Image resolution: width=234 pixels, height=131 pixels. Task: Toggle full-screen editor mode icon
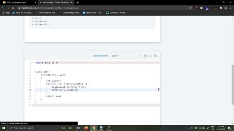tap(150, 56)
